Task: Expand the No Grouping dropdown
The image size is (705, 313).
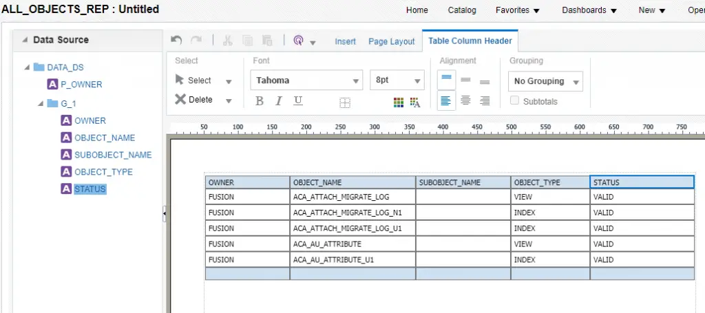Action: coord(546,81)
